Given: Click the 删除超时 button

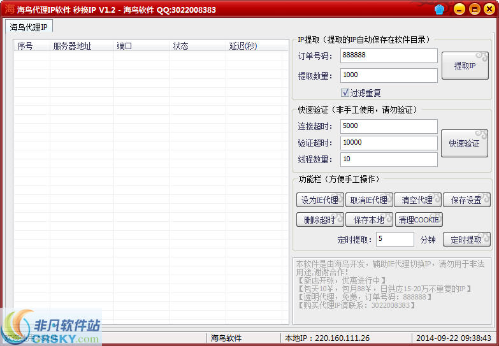Looking at the screenshot, I should click(x=319, y=220).
